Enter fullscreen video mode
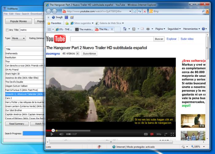 pos(172,134)
